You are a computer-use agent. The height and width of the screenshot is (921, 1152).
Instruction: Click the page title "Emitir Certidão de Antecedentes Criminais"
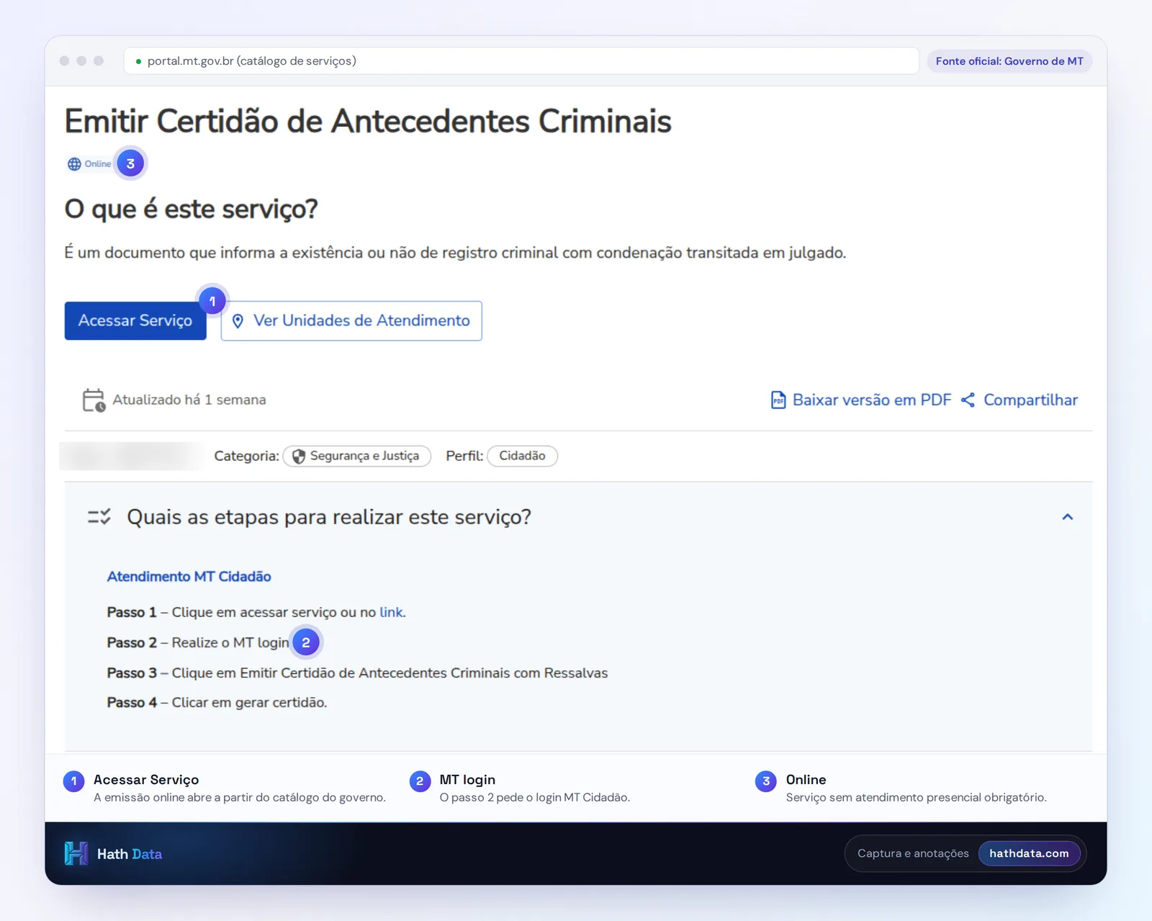(x=368, y=121)
